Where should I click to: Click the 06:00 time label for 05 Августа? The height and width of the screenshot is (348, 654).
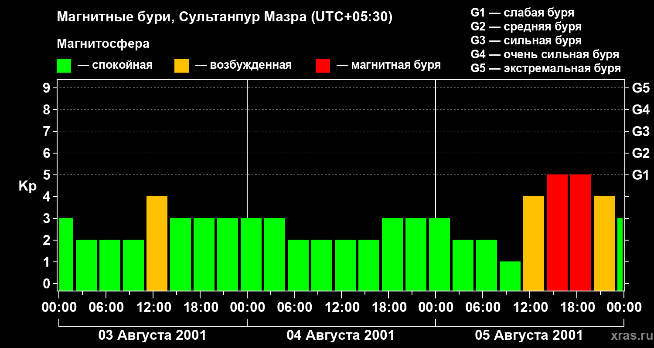[483, 308]
